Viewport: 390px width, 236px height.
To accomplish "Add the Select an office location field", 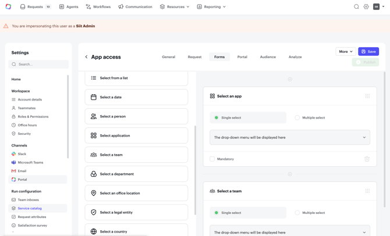I will tap(136, 193).
